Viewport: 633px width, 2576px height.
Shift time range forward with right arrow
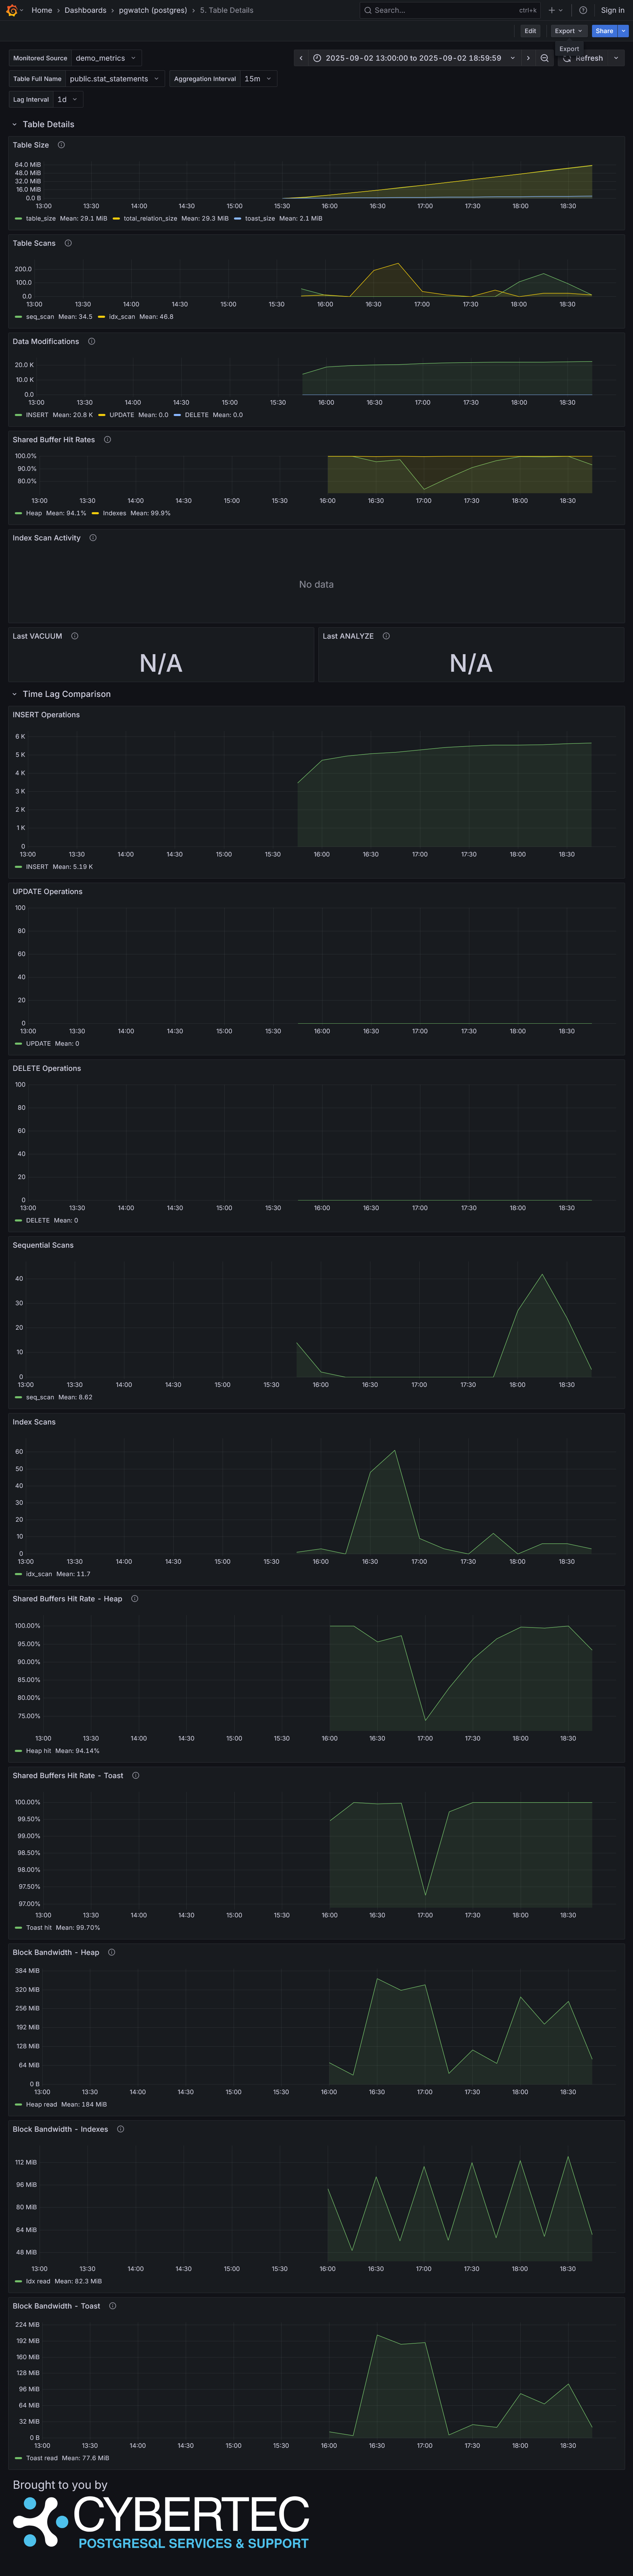click(x=528, y=58)
